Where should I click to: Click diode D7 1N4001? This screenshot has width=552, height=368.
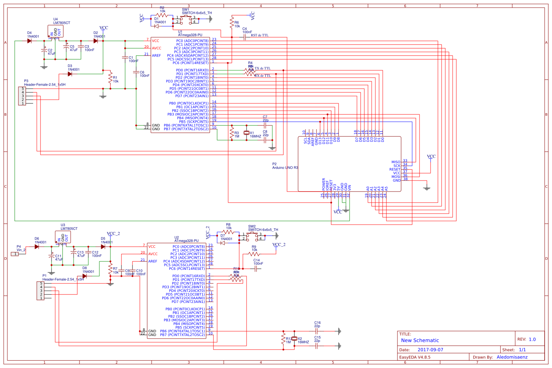223,243
